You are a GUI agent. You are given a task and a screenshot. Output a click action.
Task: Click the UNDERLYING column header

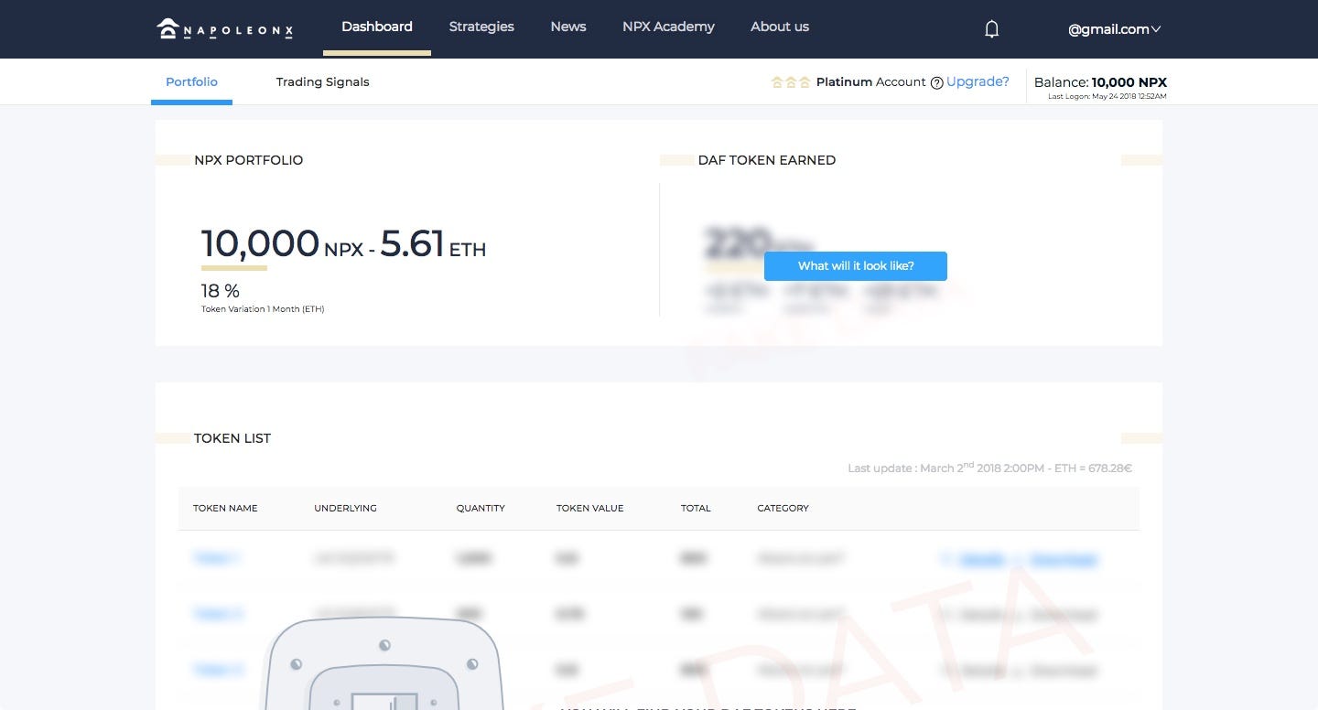[345, 508]
